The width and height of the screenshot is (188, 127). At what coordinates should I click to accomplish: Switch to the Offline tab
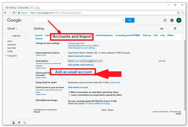pos(170,35)
